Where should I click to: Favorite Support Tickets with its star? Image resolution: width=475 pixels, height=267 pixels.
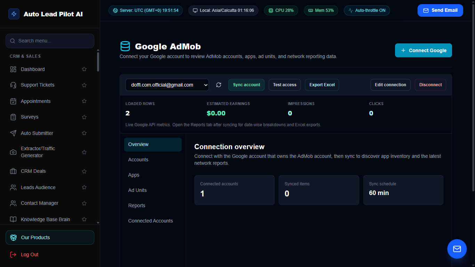[84, 85]
